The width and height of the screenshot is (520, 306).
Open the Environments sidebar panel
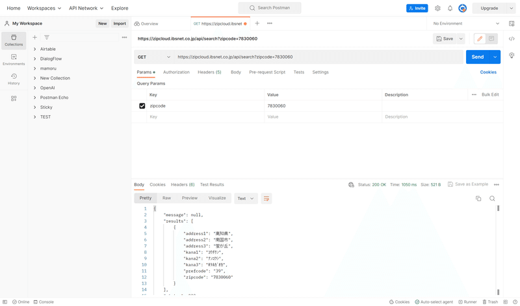tap(14, 60)
